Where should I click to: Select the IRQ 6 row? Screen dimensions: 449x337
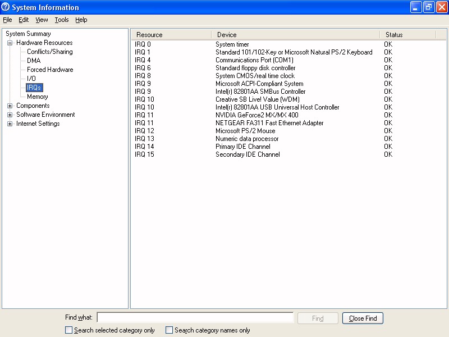click(288, 68)
